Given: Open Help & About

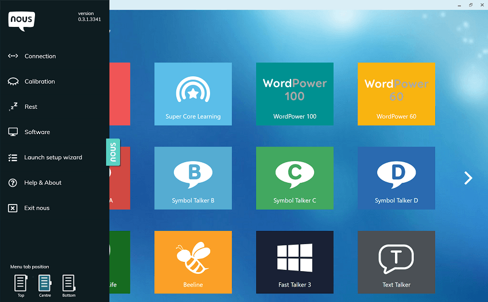Looking at the screenshot, I should [x=42, y=183].
